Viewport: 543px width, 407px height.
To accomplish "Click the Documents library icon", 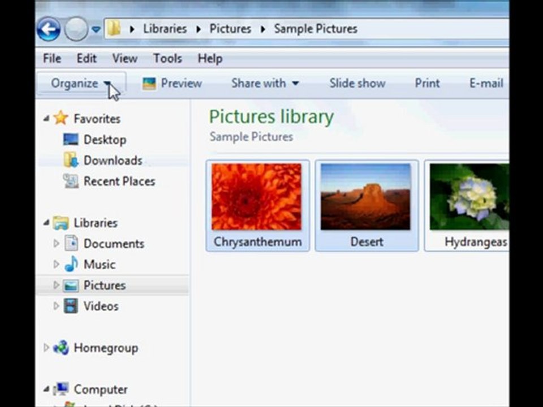I will coord(71,243).
